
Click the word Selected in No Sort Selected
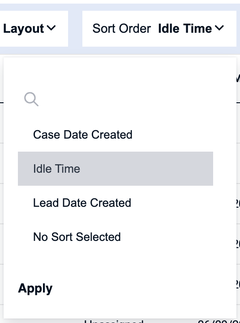[x=99, y=237]
